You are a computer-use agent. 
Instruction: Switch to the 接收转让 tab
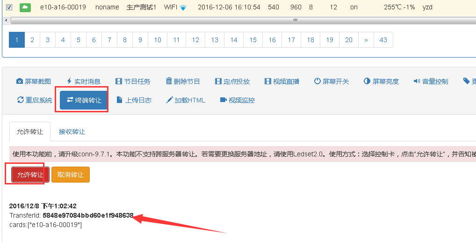click(x=72, y=132)
